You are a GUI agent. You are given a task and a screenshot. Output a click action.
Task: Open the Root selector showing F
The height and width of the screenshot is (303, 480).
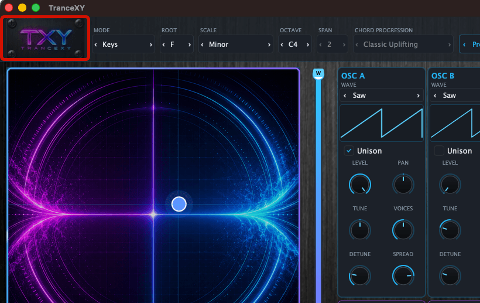pyautogui.click(x=177, y=45)
